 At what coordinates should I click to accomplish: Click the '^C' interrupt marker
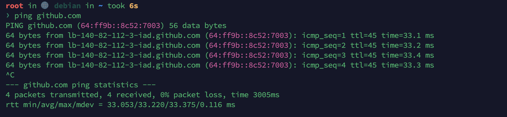[10, 75]
